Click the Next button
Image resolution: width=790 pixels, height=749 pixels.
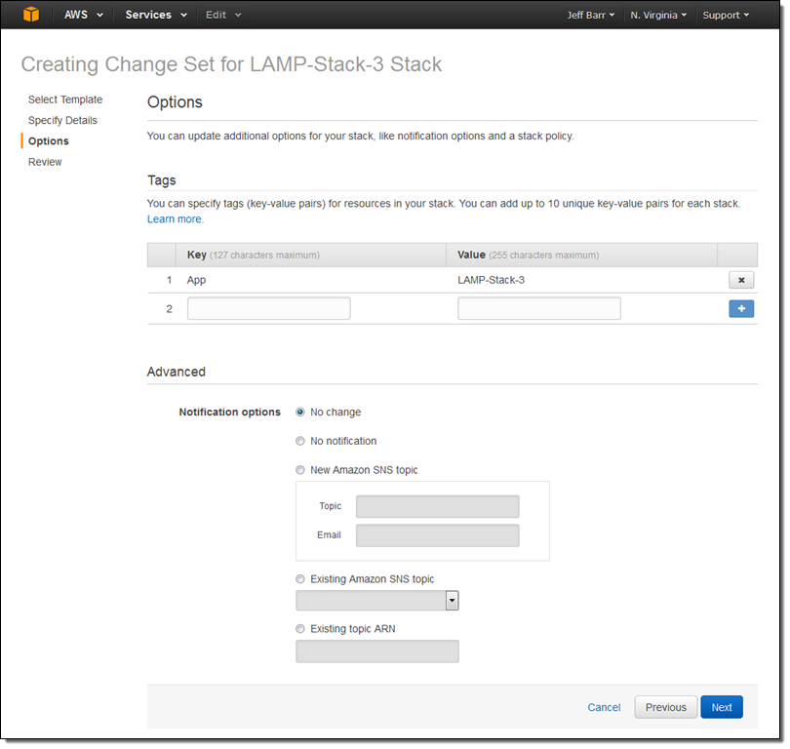(x=721, y=707)
